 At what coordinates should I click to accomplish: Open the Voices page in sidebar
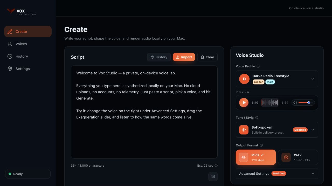click(28, 44)
